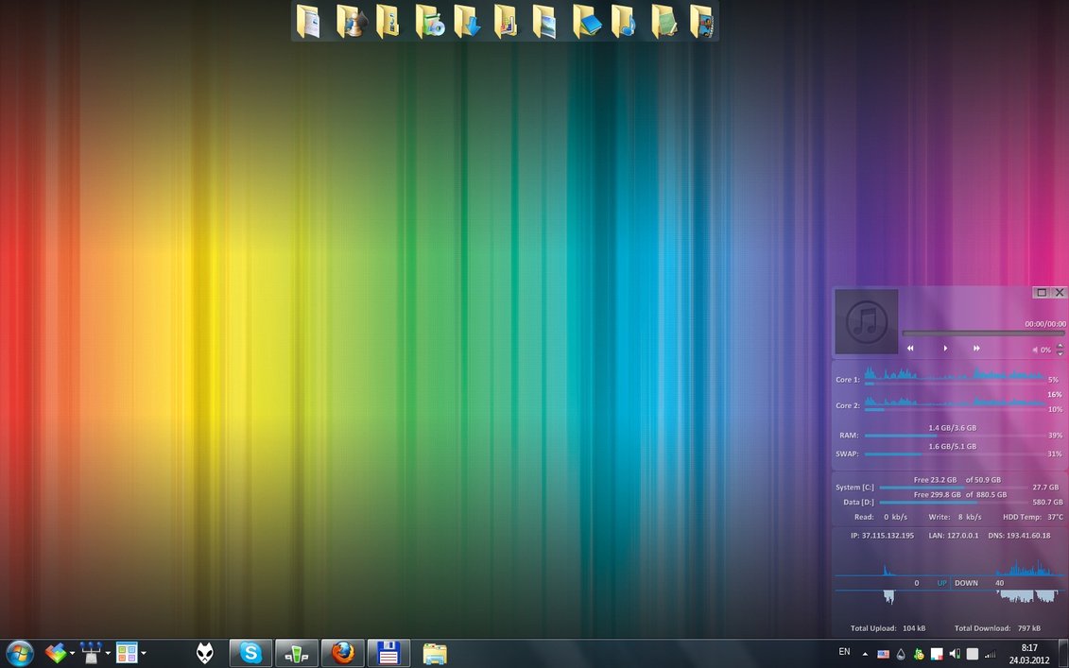Open Firefox from the taskbar
Screen dimensions: 1069x668
click(343, 652)
